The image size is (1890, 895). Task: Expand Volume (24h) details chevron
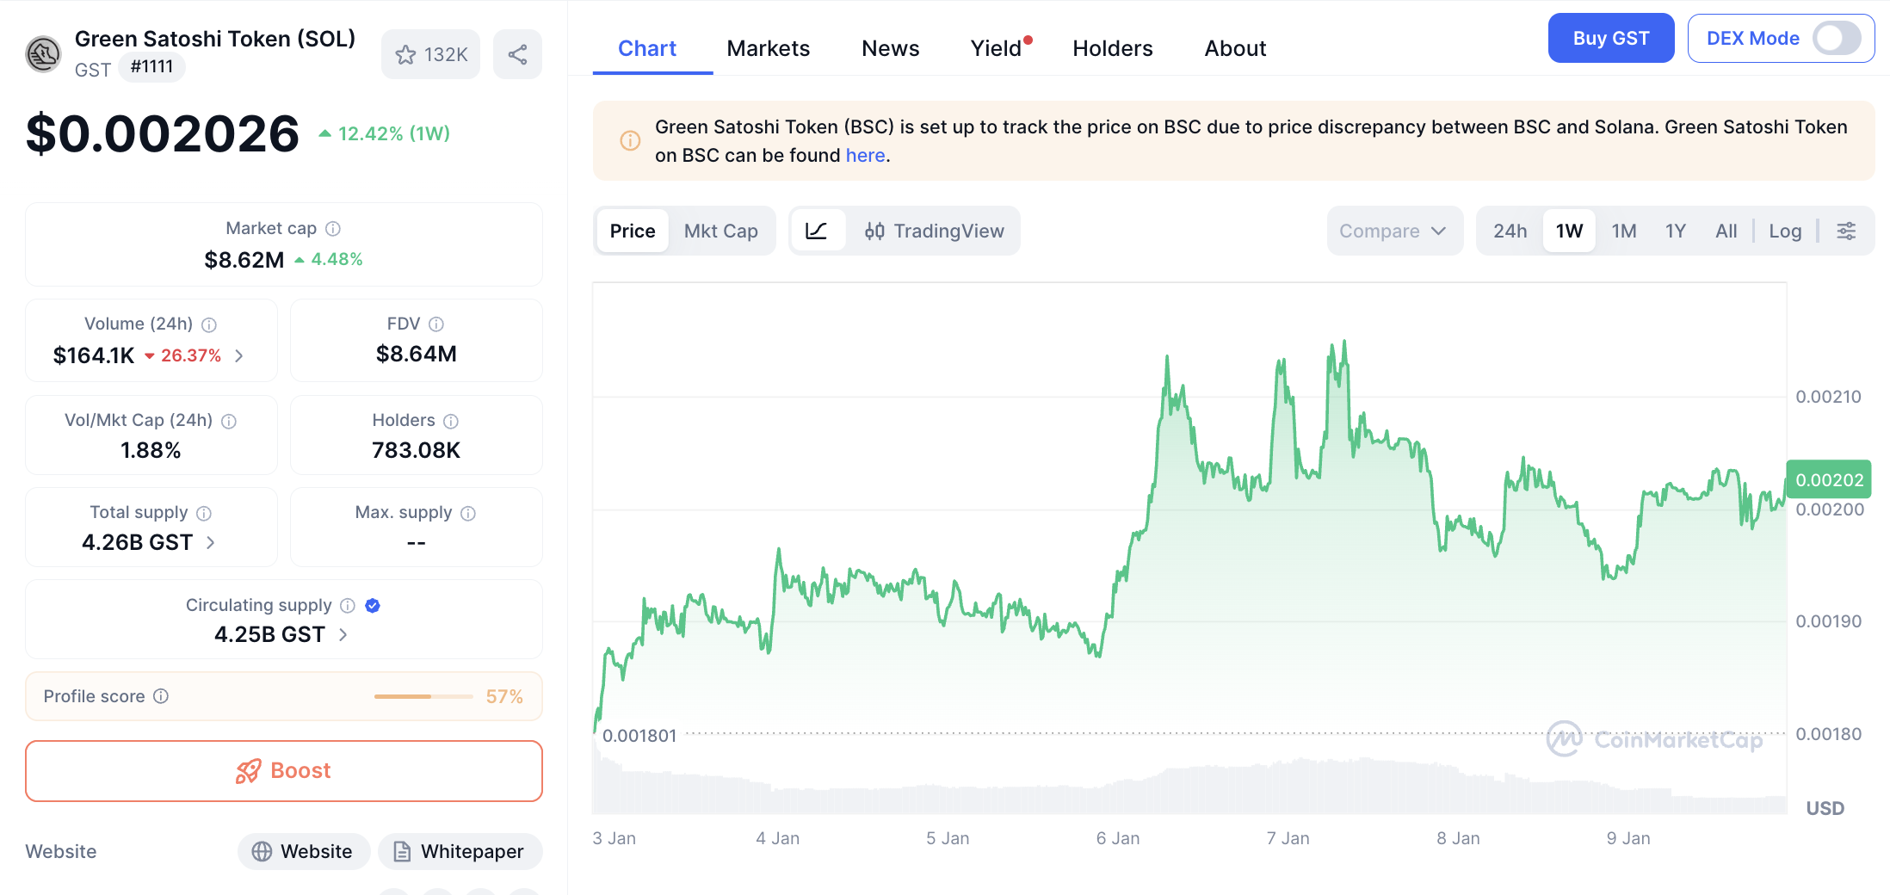point(239,355)
